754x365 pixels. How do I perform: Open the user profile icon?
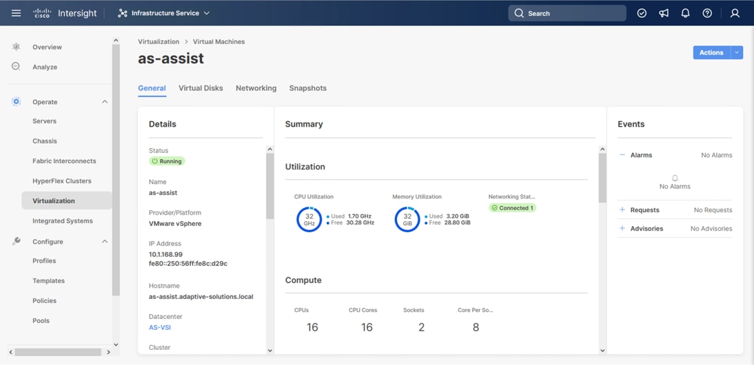[735, 13]
